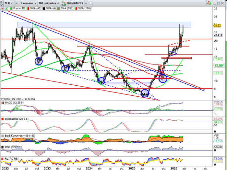Click the Estocástico indicator color icon

[2, 119]
